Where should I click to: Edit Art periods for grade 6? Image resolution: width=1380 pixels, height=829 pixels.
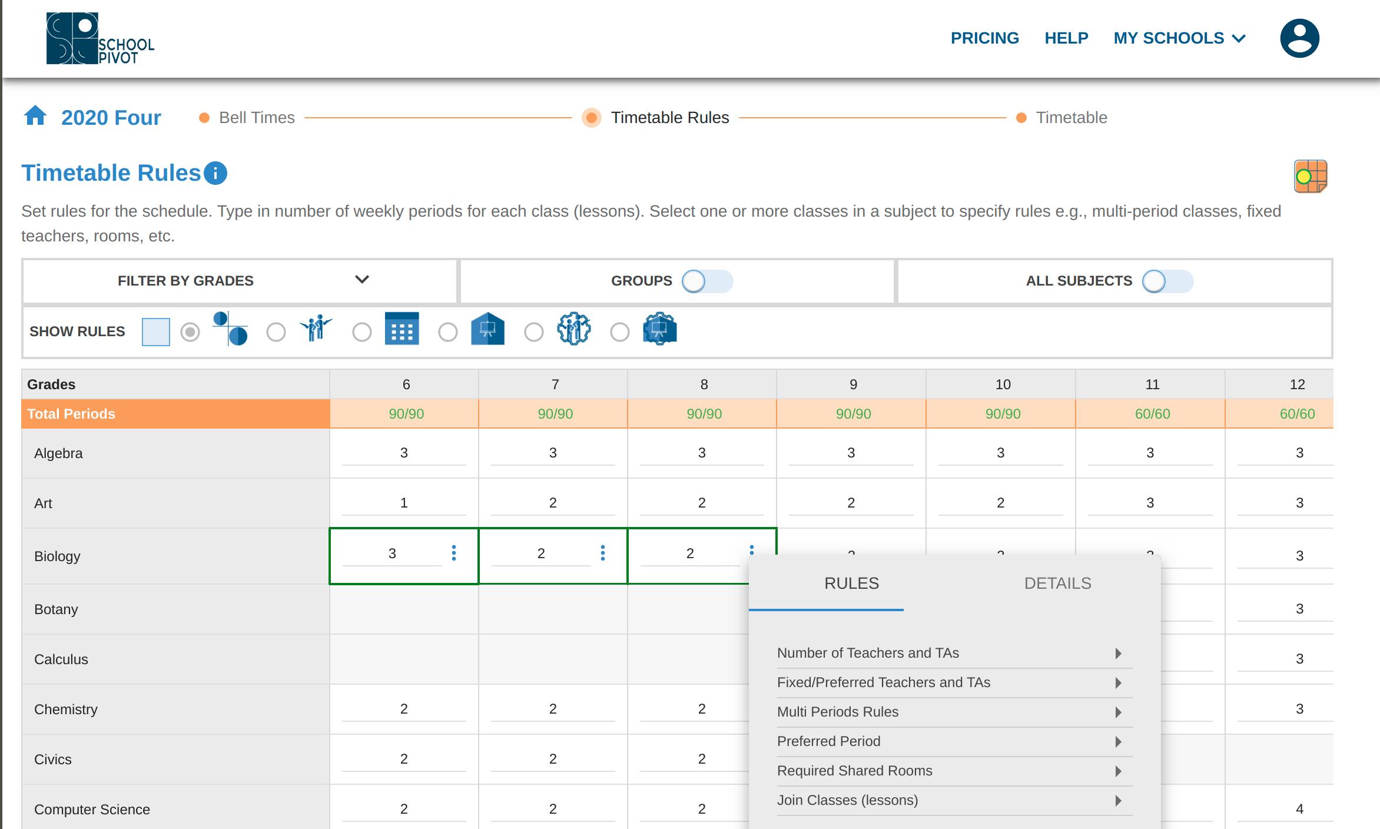coord(404,503)
